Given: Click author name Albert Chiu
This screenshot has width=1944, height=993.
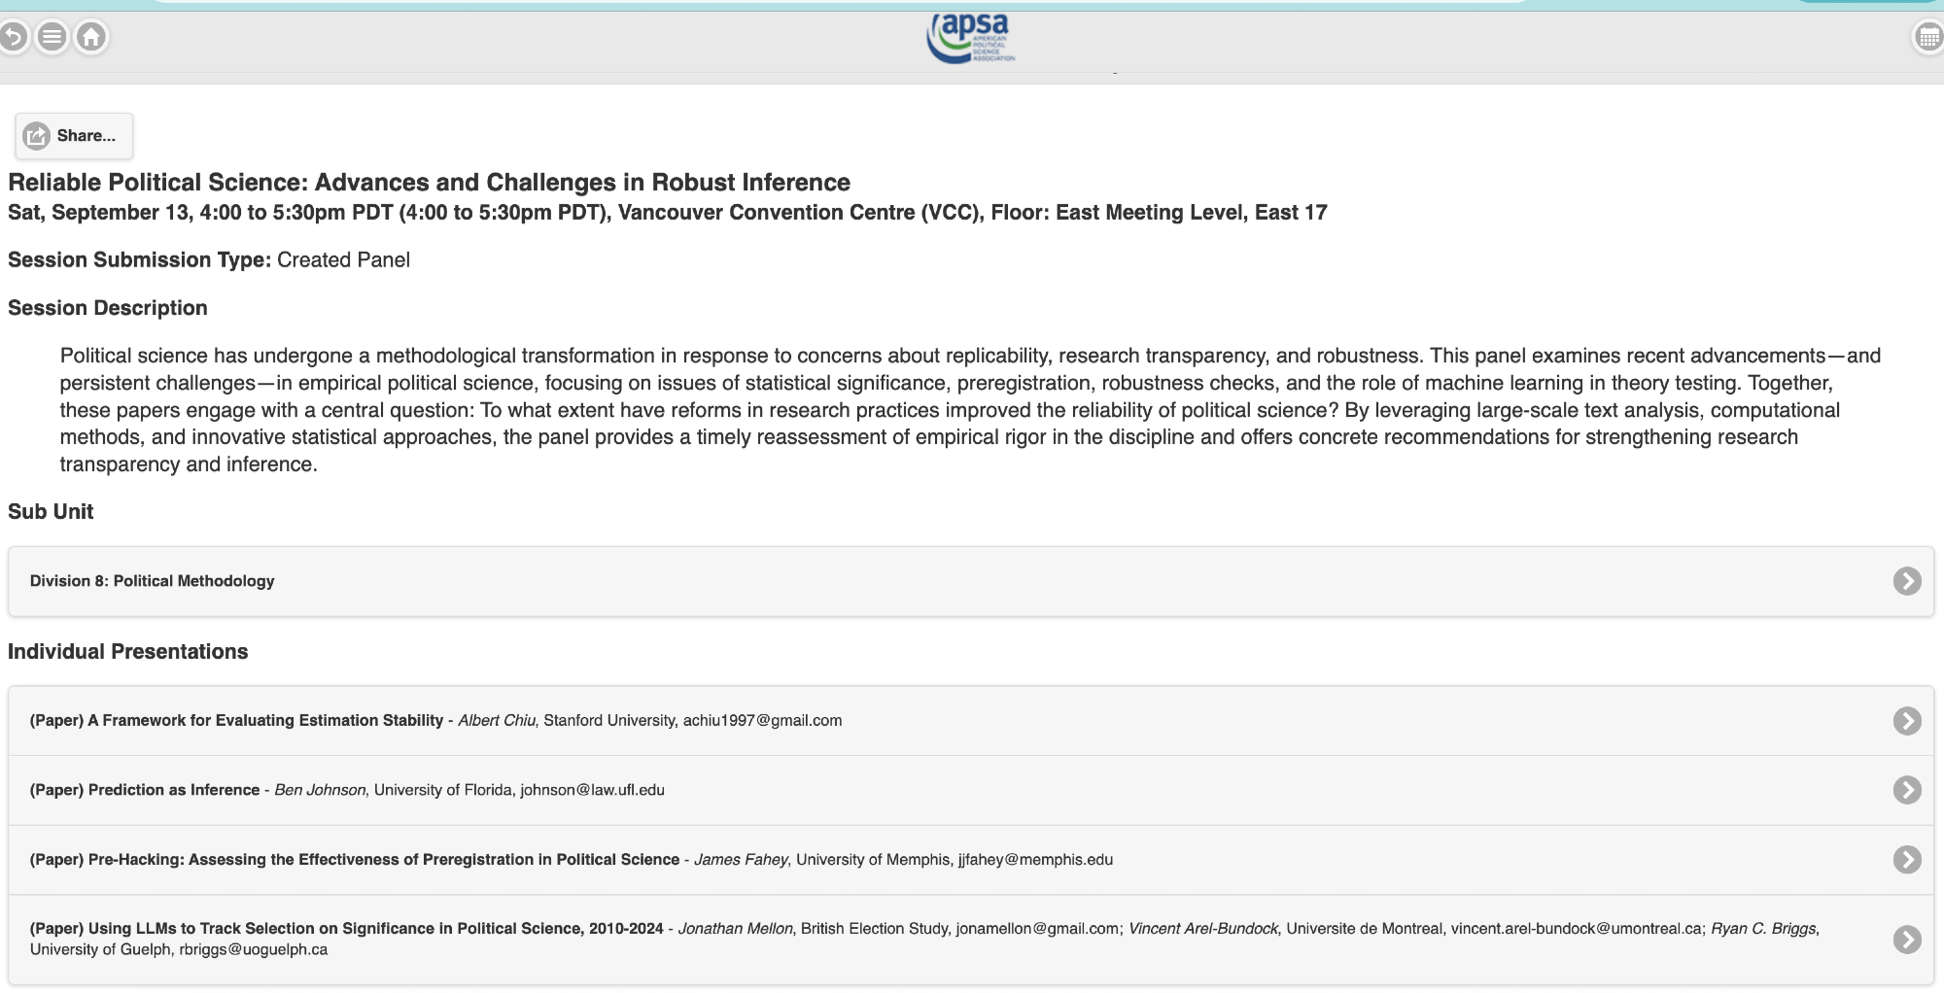Looking at the screenshot, I should click(x=496, y=721).
